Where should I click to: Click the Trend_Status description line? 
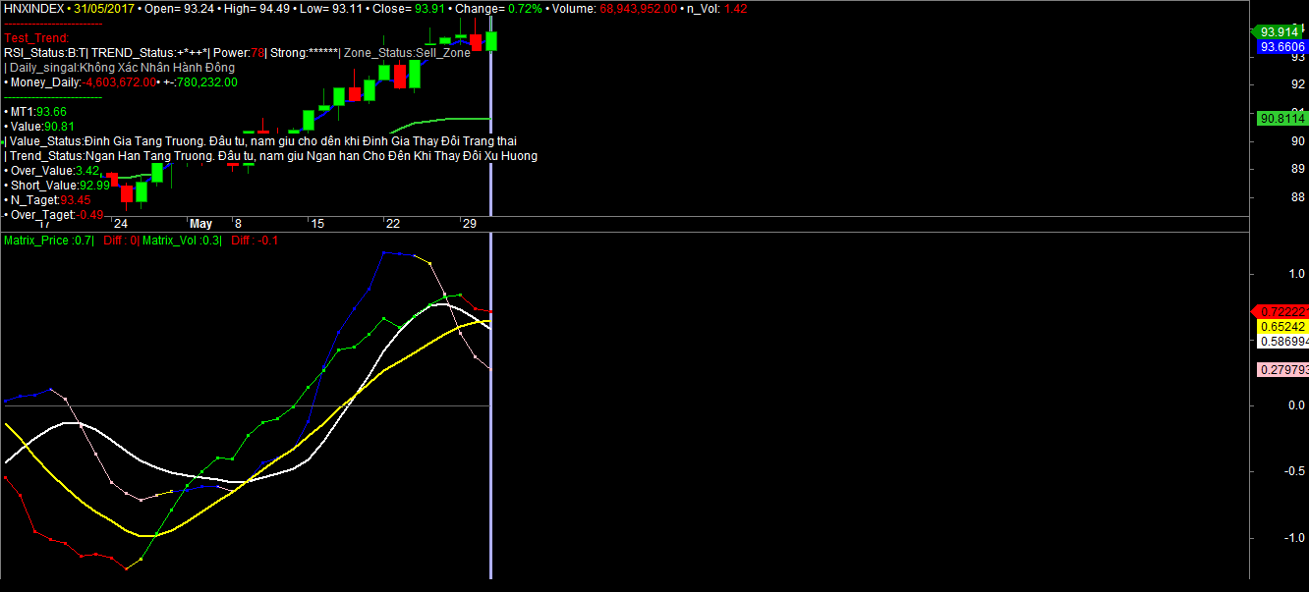pyautogui.click(x=272, y=156)
